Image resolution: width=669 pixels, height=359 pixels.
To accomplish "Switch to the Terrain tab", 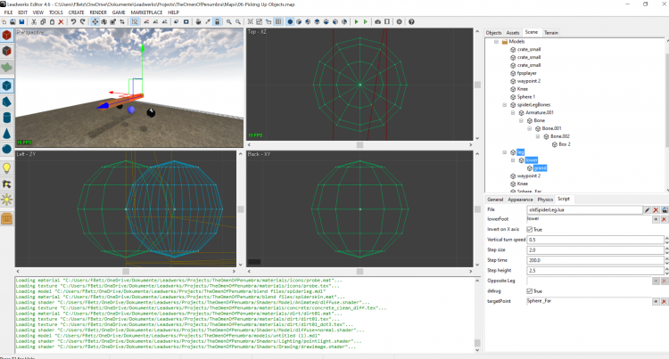I will [552, 32].
